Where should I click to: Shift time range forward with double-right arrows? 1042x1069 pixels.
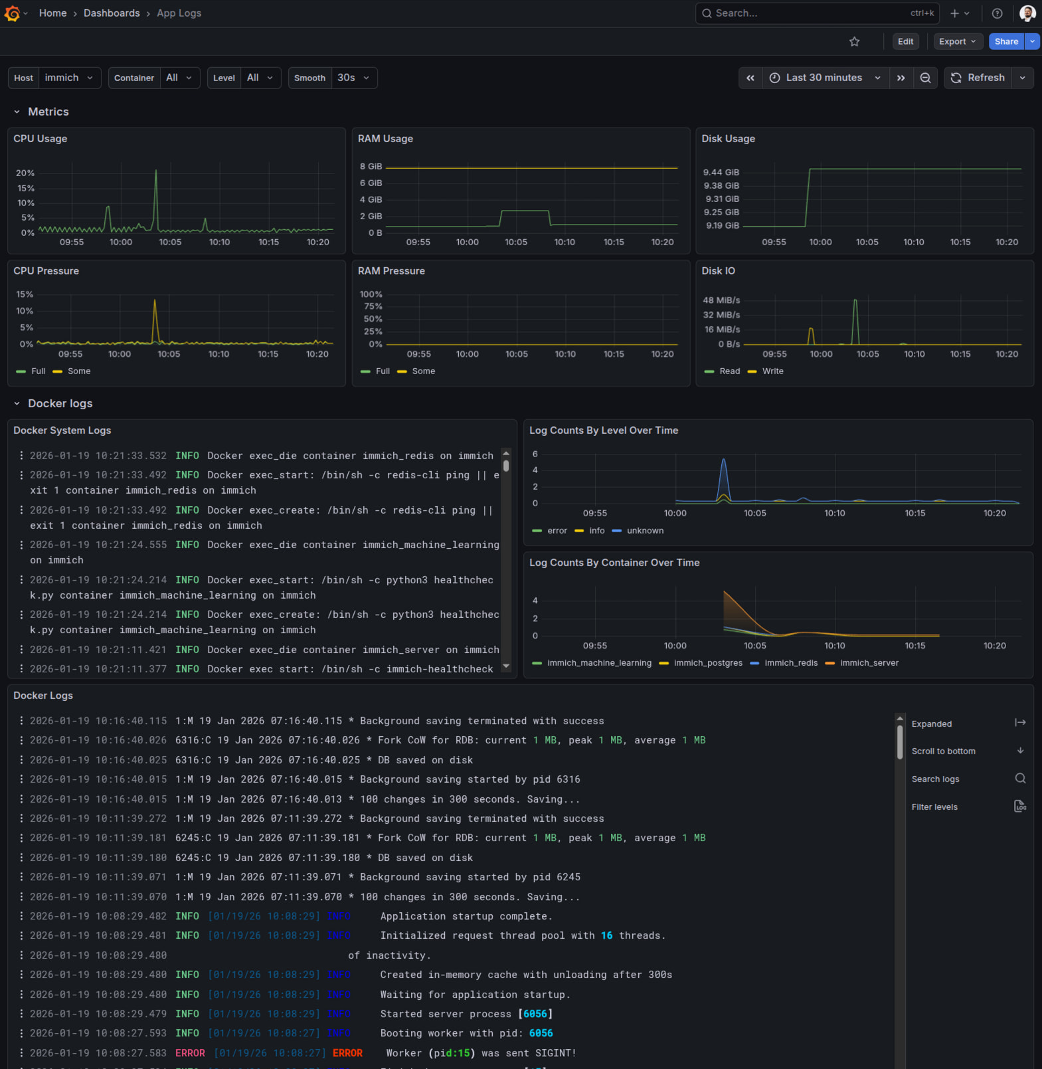[x=901, y=78]
